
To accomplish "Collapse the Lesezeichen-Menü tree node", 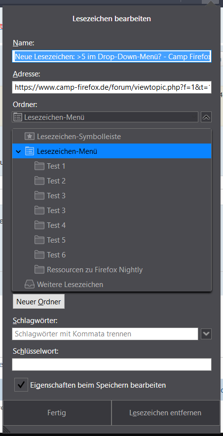I will (x=19, y=151).
